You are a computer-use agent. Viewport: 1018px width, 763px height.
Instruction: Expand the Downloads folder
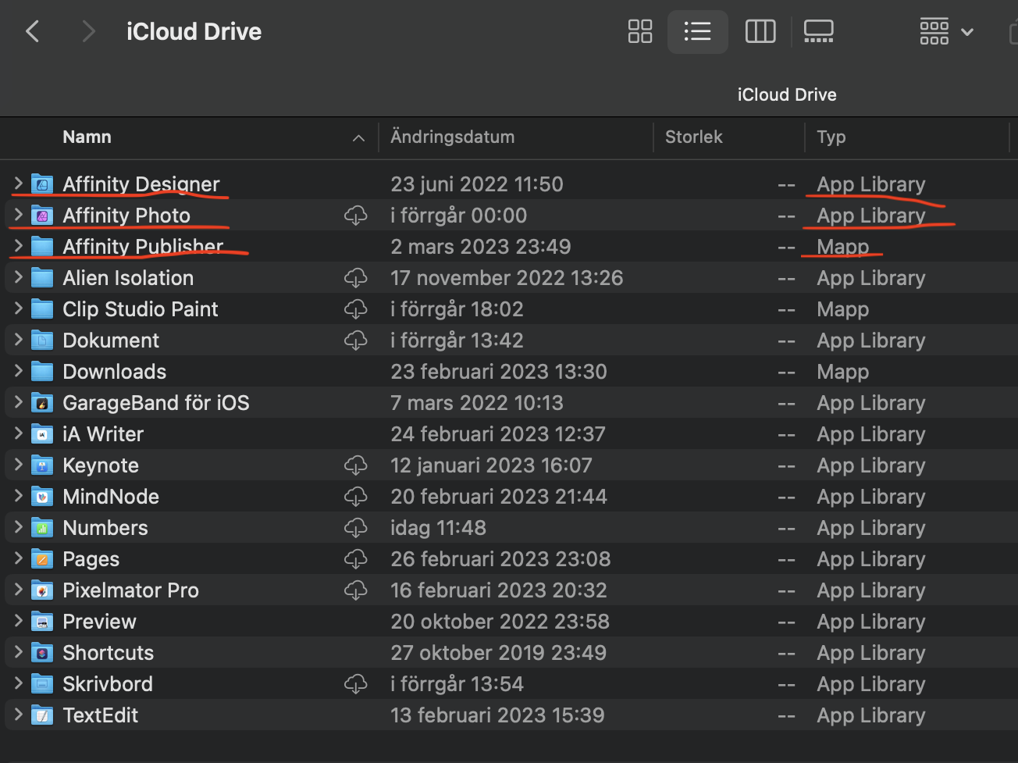(18, 371)
